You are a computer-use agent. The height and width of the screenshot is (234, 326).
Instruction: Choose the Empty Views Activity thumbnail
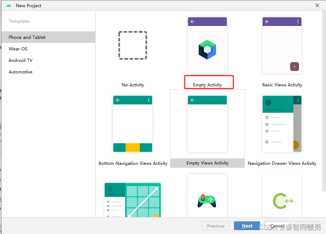(207, 124)
